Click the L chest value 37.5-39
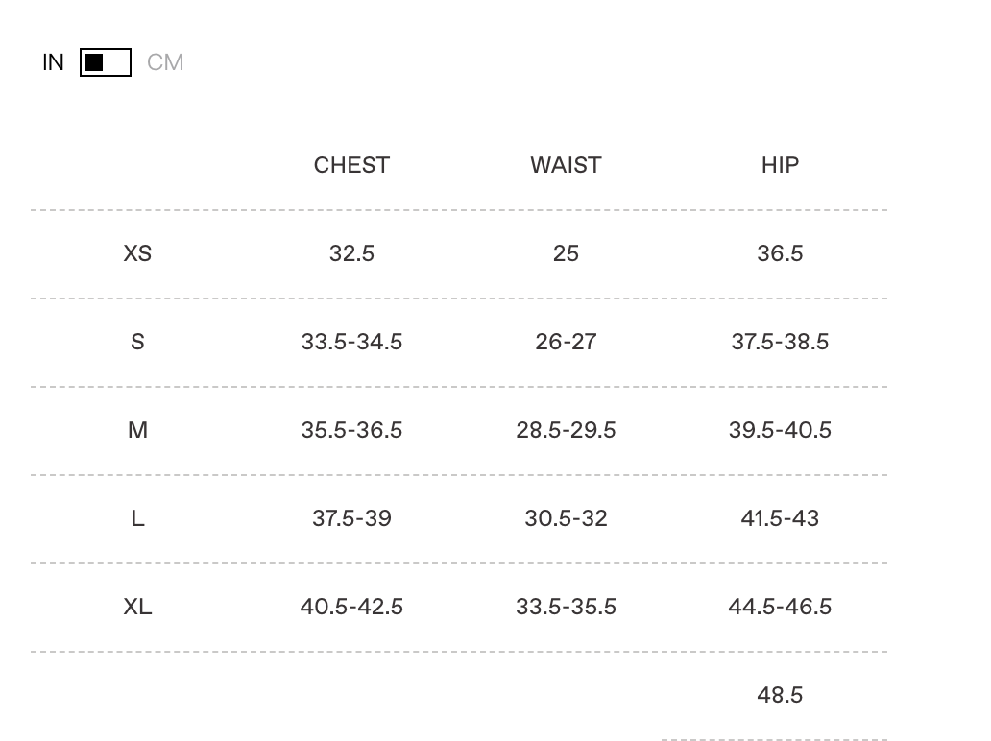This screenshot has height=741, width=991. [x=351, y=518]
